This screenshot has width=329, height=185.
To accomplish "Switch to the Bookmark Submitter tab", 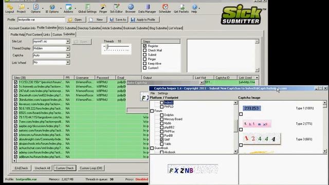I will (x=136, y=28).
